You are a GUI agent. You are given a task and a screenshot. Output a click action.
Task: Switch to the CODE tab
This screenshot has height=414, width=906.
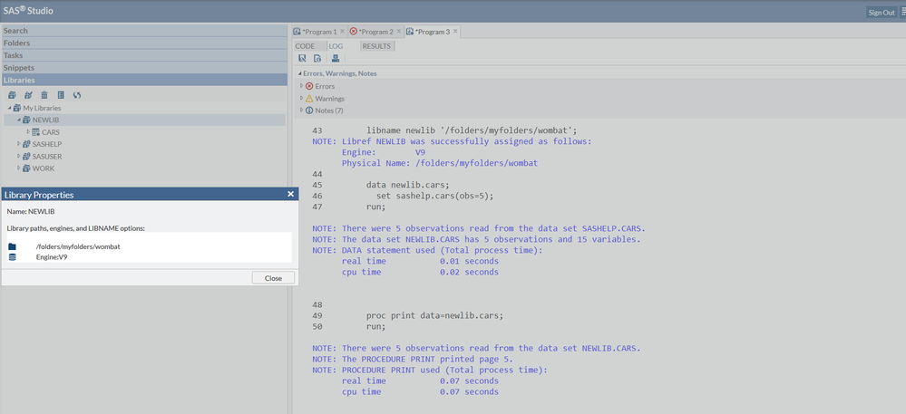pos(305,45)
